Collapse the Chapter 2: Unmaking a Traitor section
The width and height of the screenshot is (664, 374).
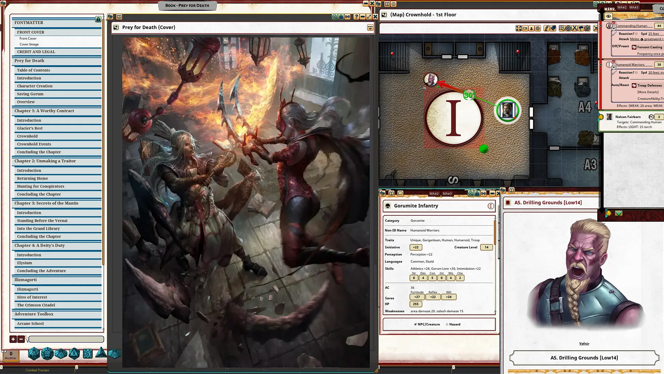[45, 161]
